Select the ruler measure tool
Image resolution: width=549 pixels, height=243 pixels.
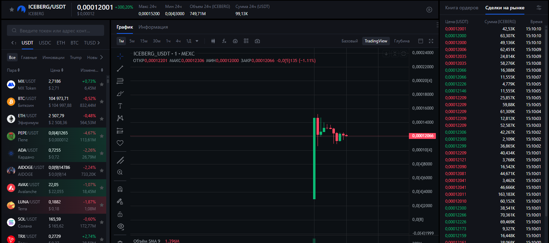120,160
